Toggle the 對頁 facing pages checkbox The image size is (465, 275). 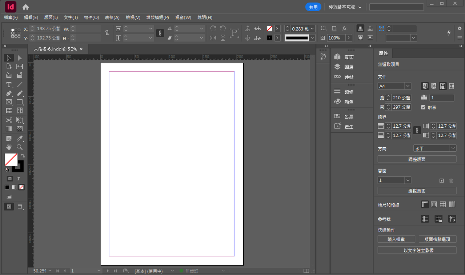click(x=423, y=107)
